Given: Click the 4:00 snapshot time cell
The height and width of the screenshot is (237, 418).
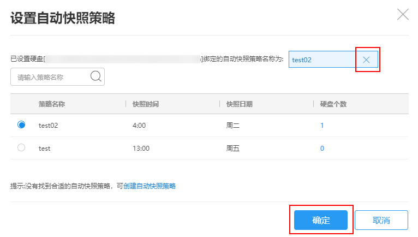Looking at the screenshot, I should [x=139, y=126].
